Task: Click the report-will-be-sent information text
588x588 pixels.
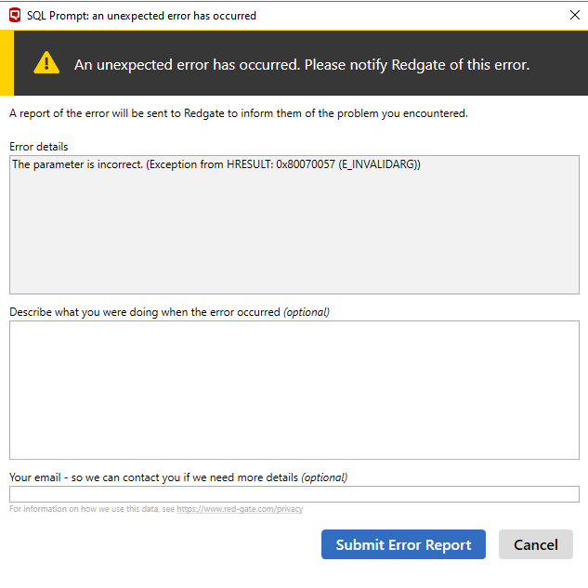Action: (x=238, y=113)
